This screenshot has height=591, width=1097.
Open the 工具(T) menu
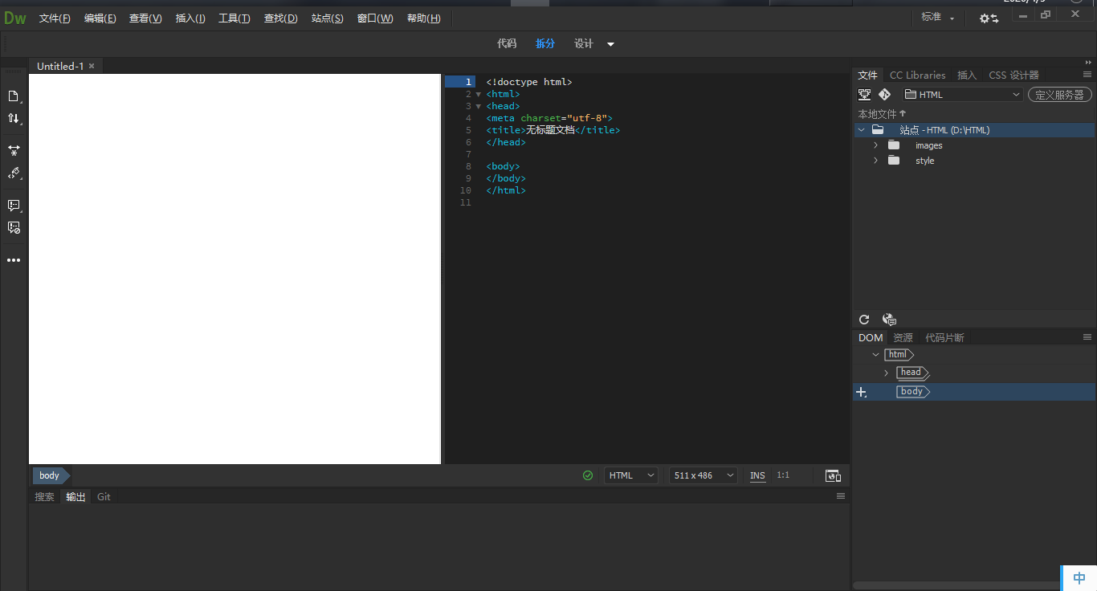234,18
